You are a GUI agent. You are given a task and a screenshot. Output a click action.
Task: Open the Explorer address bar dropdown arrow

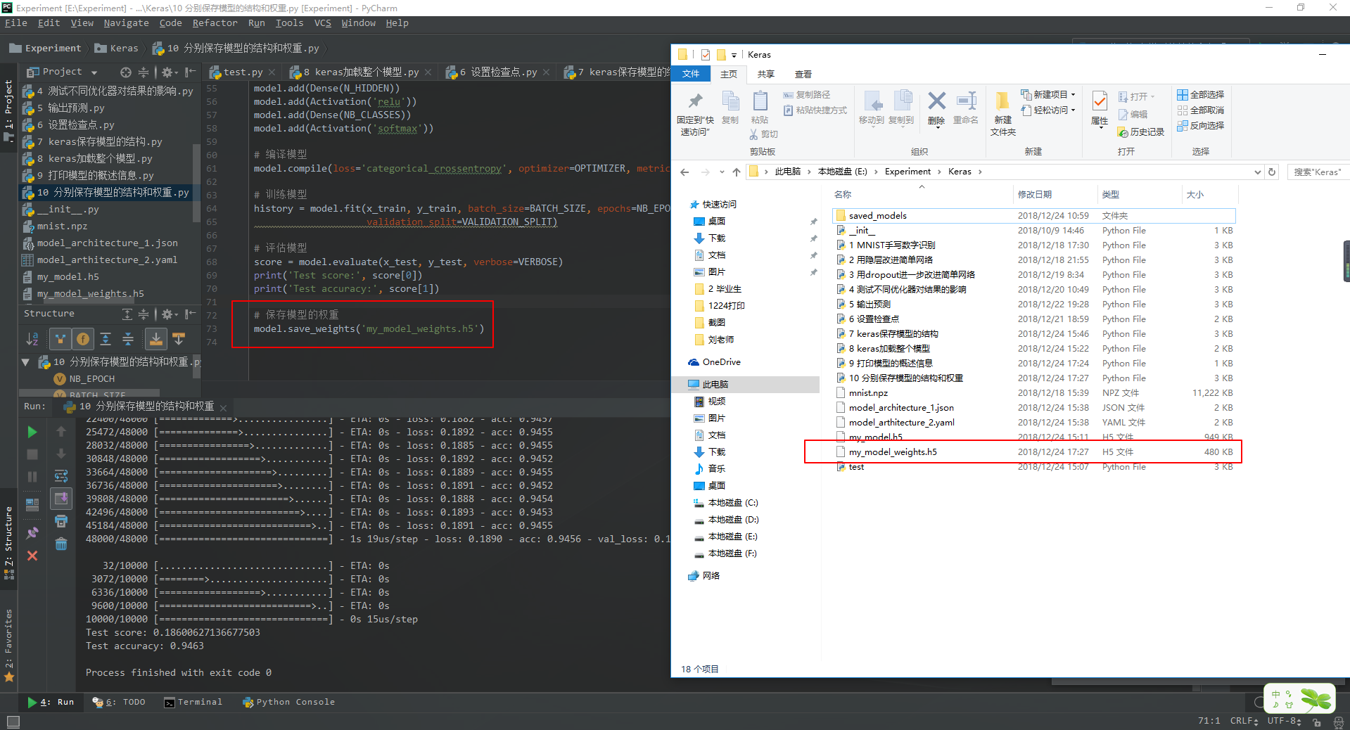(1256, 171)
